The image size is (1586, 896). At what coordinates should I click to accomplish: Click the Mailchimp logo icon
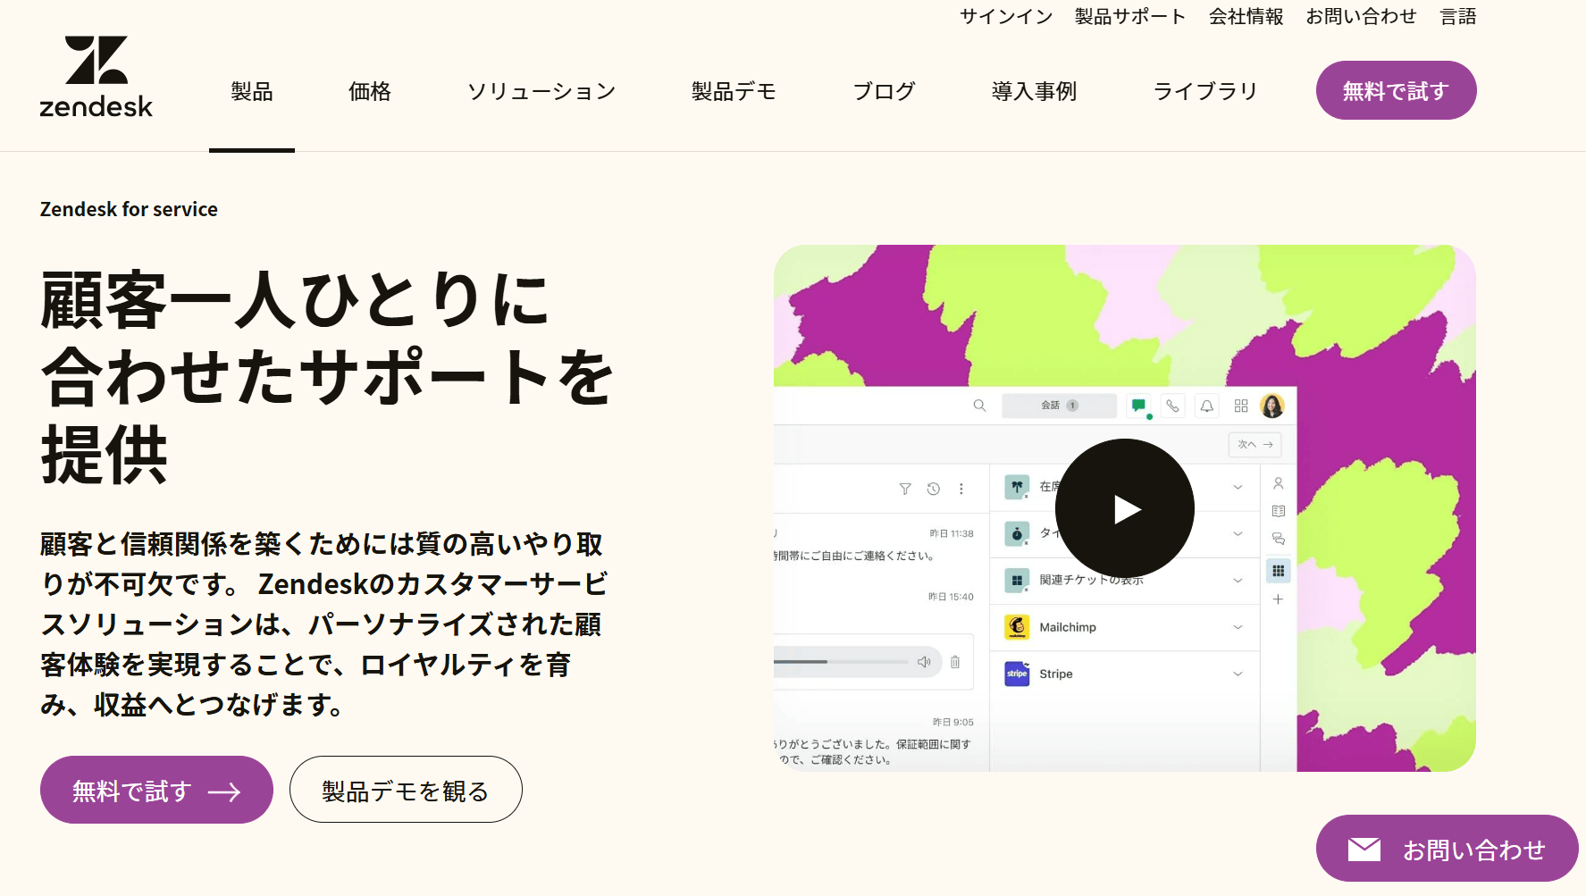click(1017, 627)
